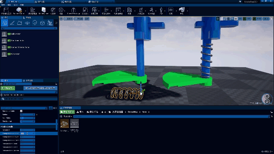Viewport: 274px width, 154px height.
Task: Open the green Add Component dropdown
Action: click(x=8, y=88)
